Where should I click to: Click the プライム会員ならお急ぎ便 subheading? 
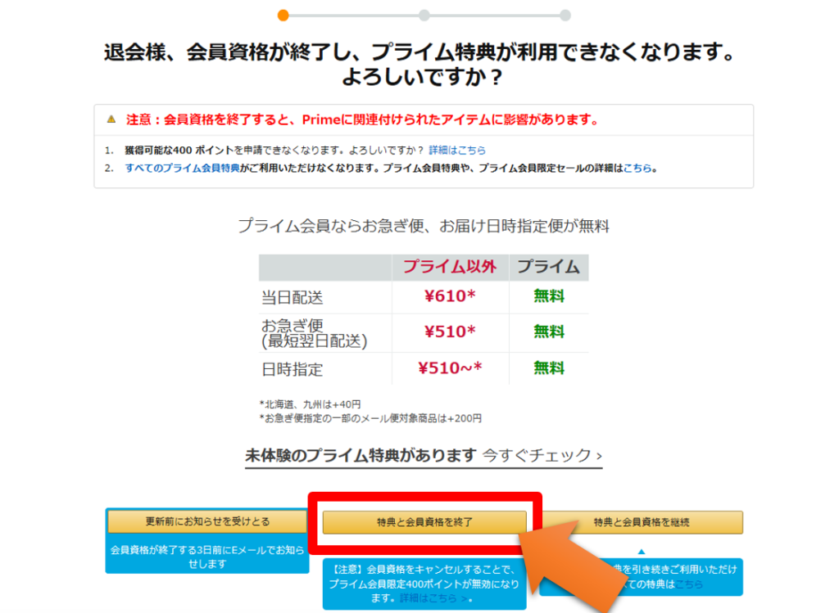pyautogui.click(x=424, y=226)
